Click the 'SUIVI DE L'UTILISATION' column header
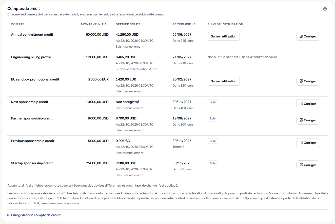The image size is (335, 224). pos(225,25)
